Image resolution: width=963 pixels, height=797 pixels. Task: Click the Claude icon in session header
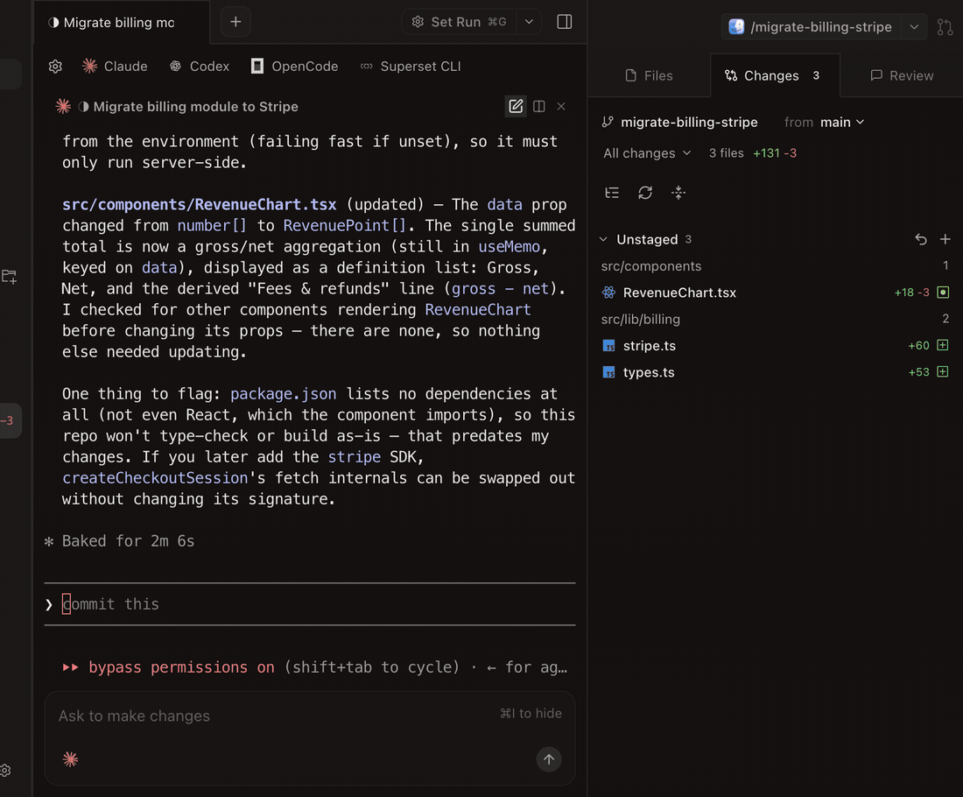click(63, 106)
